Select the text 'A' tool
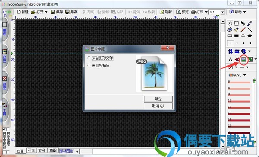This screenshot has width=259, height=157. (x=231, y=59)
